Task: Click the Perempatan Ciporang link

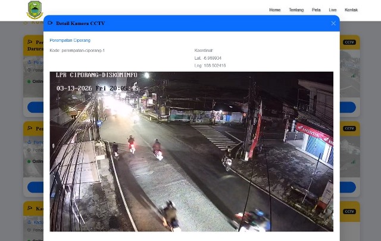Action: coord(70,40)
